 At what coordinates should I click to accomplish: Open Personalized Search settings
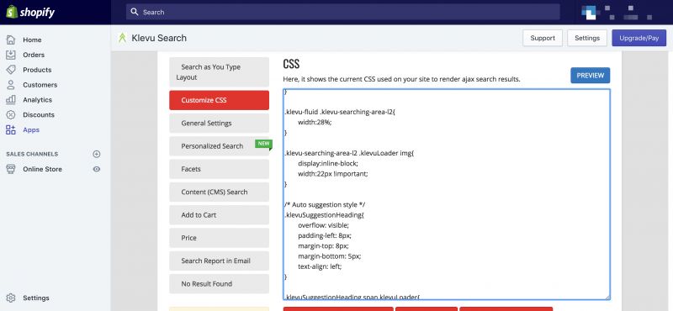[219, 146]
